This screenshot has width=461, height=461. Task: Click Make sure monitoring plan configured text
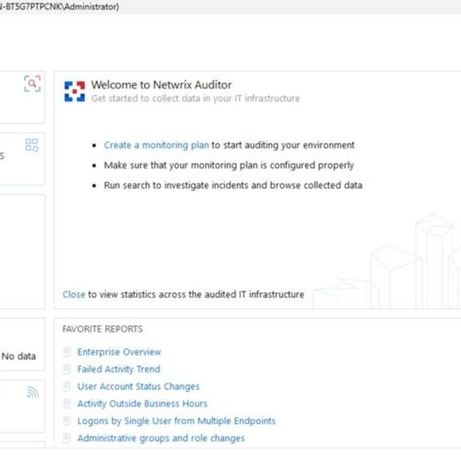tap(229, 165)
